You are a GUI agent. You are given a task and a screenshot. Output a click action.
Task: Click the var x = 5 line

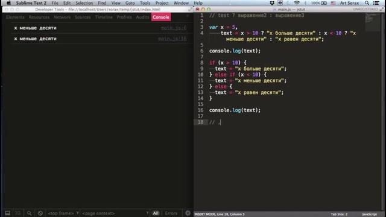tap(223, 27)
